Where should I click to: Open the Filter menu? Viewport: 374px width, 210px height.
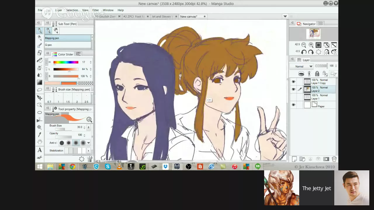[96, 10]
